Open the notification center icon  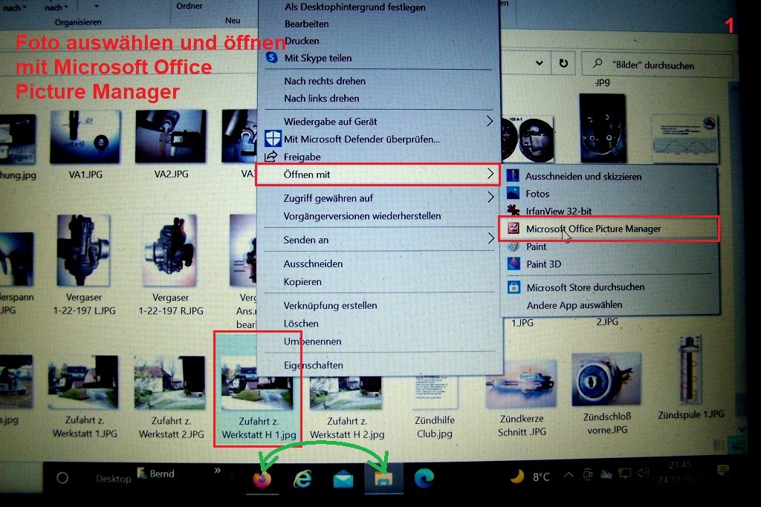coord(723,470)
